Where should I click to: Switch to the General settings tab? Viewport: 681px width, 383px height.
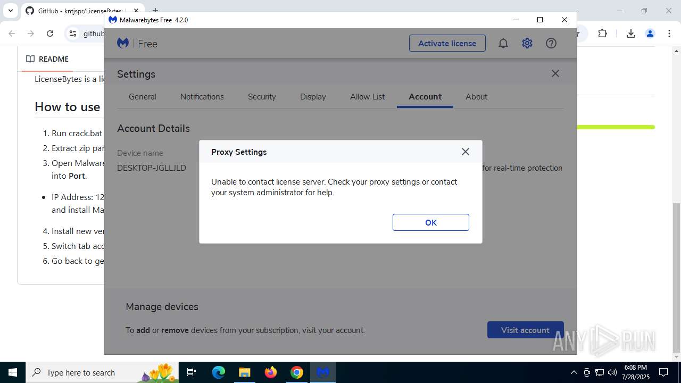(143, 97)
